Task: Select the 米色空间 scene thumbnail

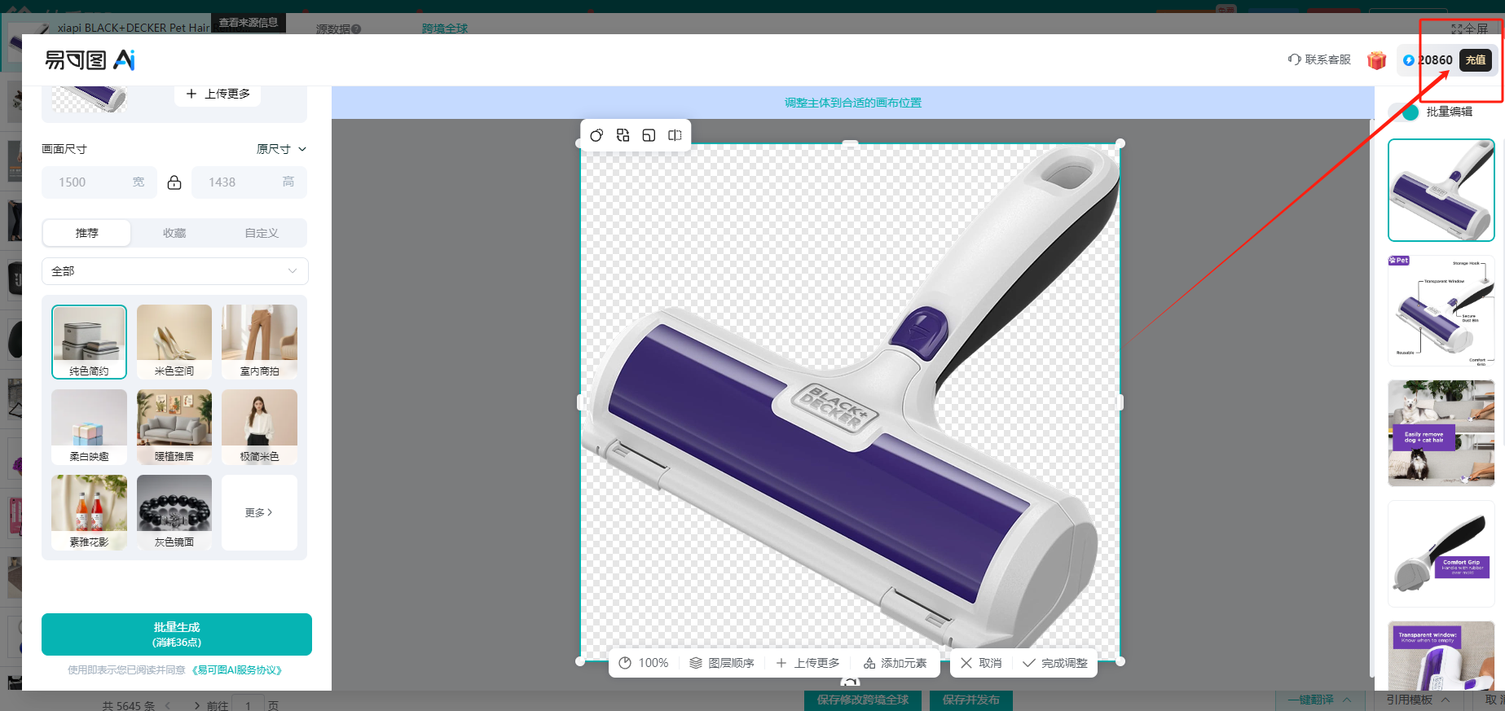Action: tap(174, 341)
